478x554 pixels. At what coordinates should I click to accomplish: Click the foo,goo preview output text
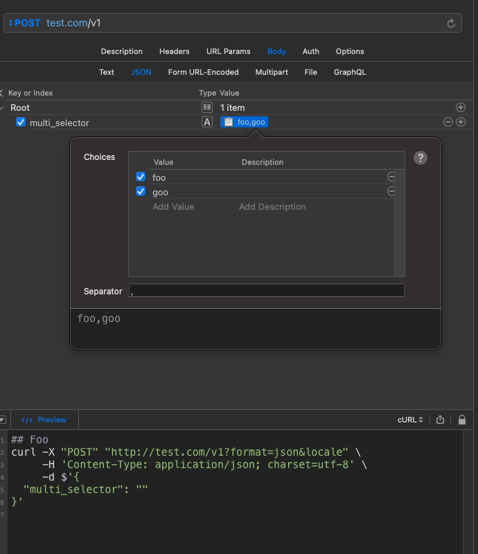pyautogui.click(x=99, y=319)
